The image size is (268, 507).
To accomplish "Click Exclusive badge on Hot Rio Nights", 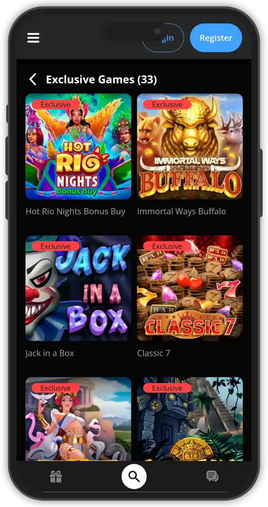I will pos(56,104).
